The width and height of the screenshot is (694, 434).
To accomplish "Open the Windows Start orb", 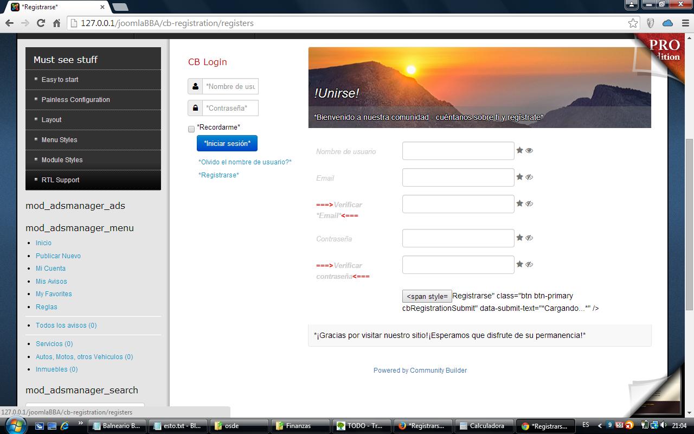I will (x=15, y=426).
